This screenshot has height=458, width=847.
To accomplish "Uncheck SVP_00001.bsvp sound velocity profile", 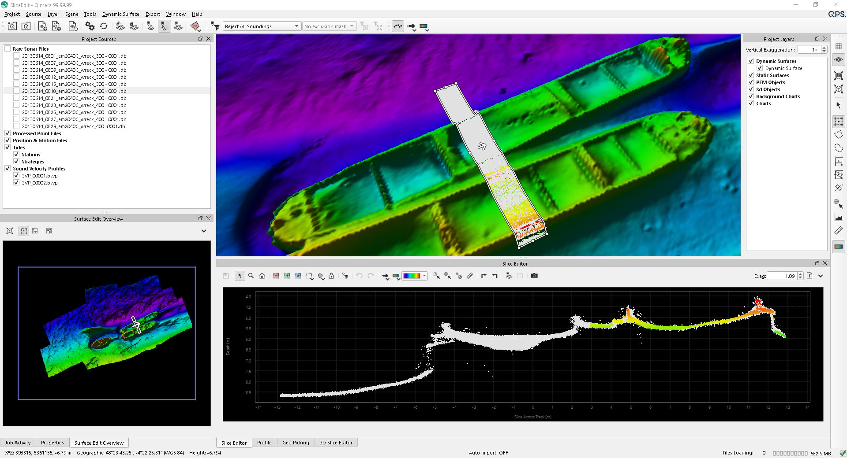I will click(16, 176).
